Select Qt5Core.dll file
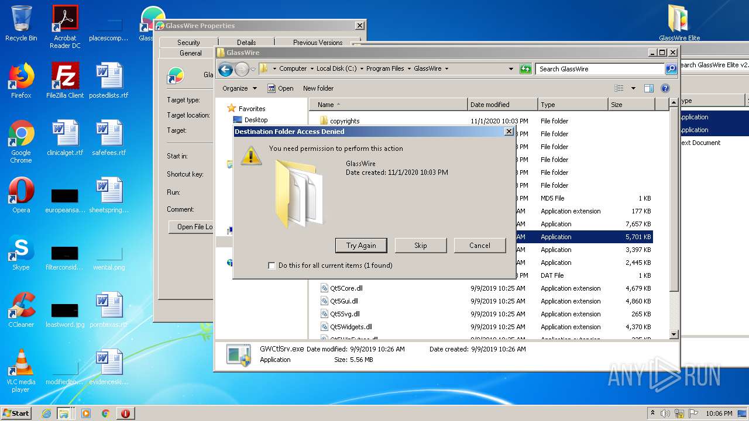749x421 pixels. point(342,288)
